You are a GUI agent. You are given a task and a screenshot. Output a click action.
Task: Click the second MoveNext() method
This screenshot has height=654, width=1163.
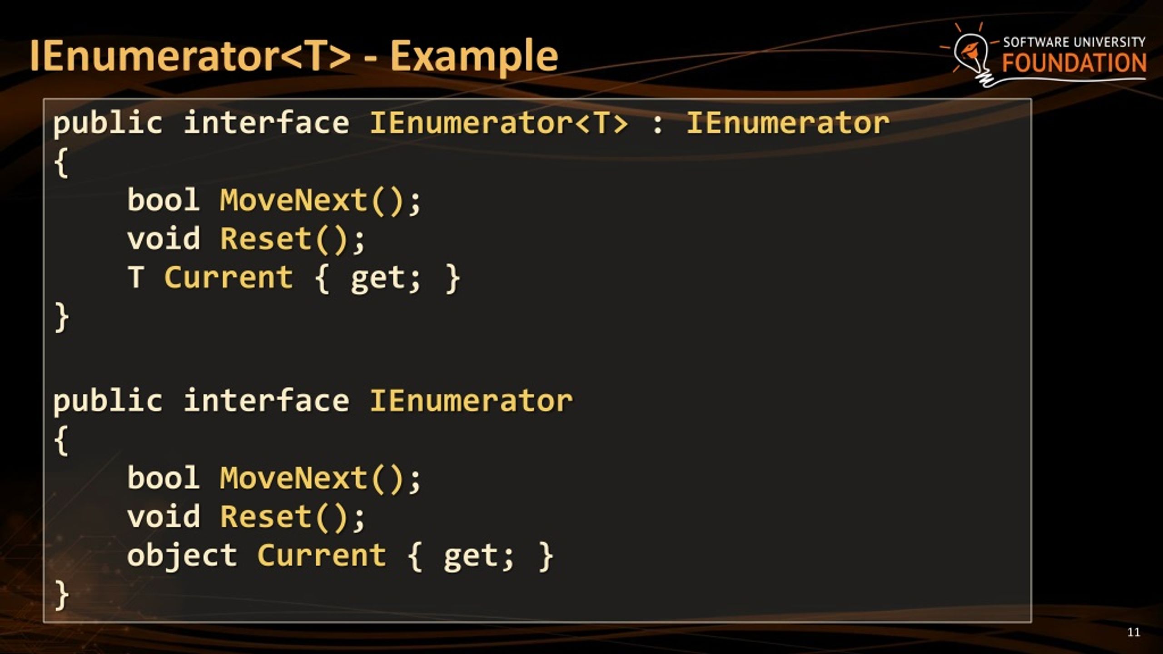pos(312,478)
